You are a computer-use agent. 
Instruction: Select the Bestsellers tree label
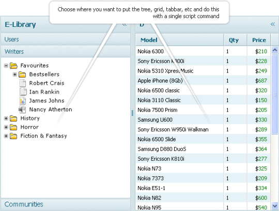click(x=44, y=74)
